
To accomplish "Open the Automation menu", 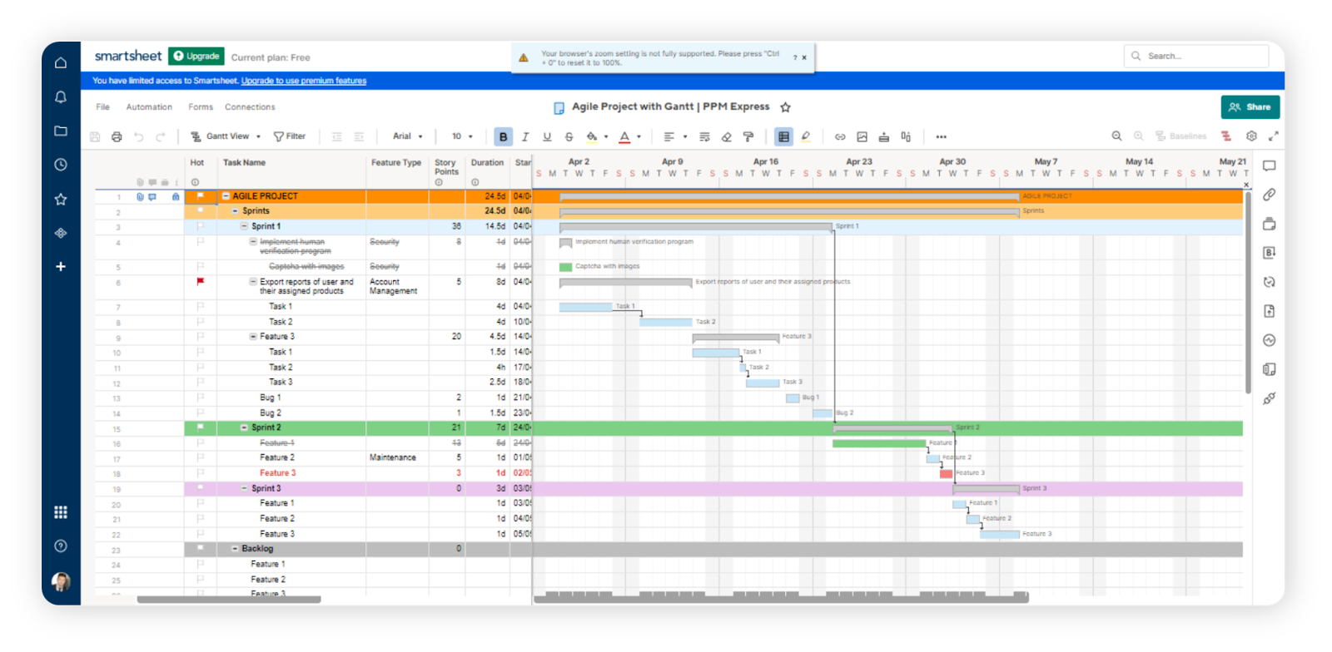I will coord(149,107).
